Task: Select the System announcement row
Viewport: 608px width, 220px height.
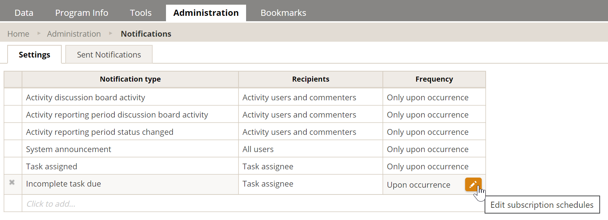Action: click(69, 149)
